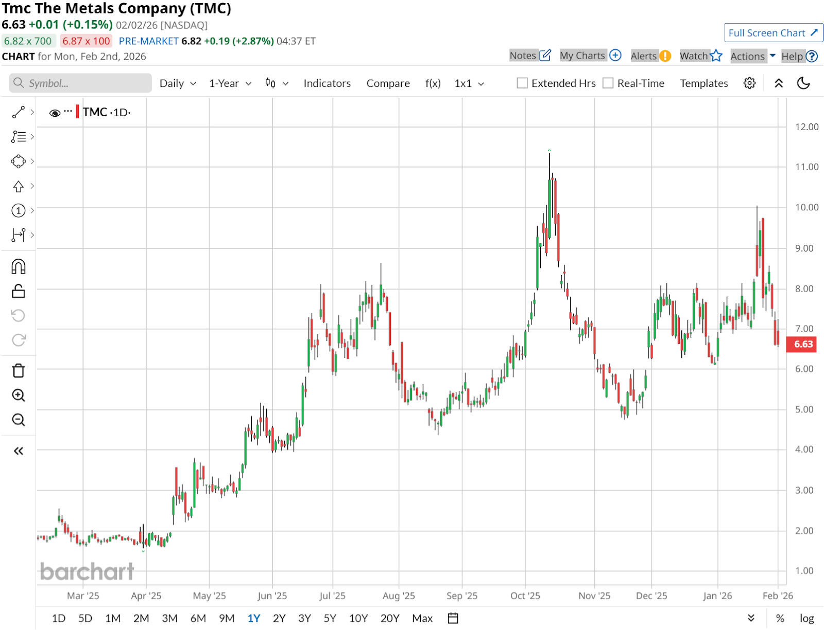
Task: Open the calendar date range picker
Action: pyautogui.click(x=453, y=618)
